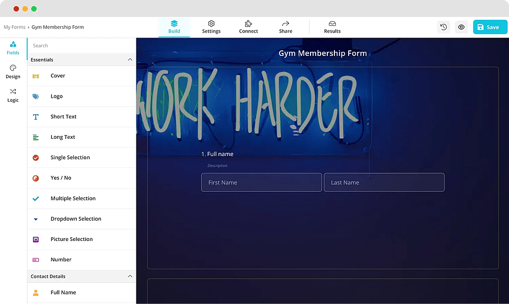Screen dimensions: 509x304
Task: Click the Single Selection label
Action: pos(70,158)
